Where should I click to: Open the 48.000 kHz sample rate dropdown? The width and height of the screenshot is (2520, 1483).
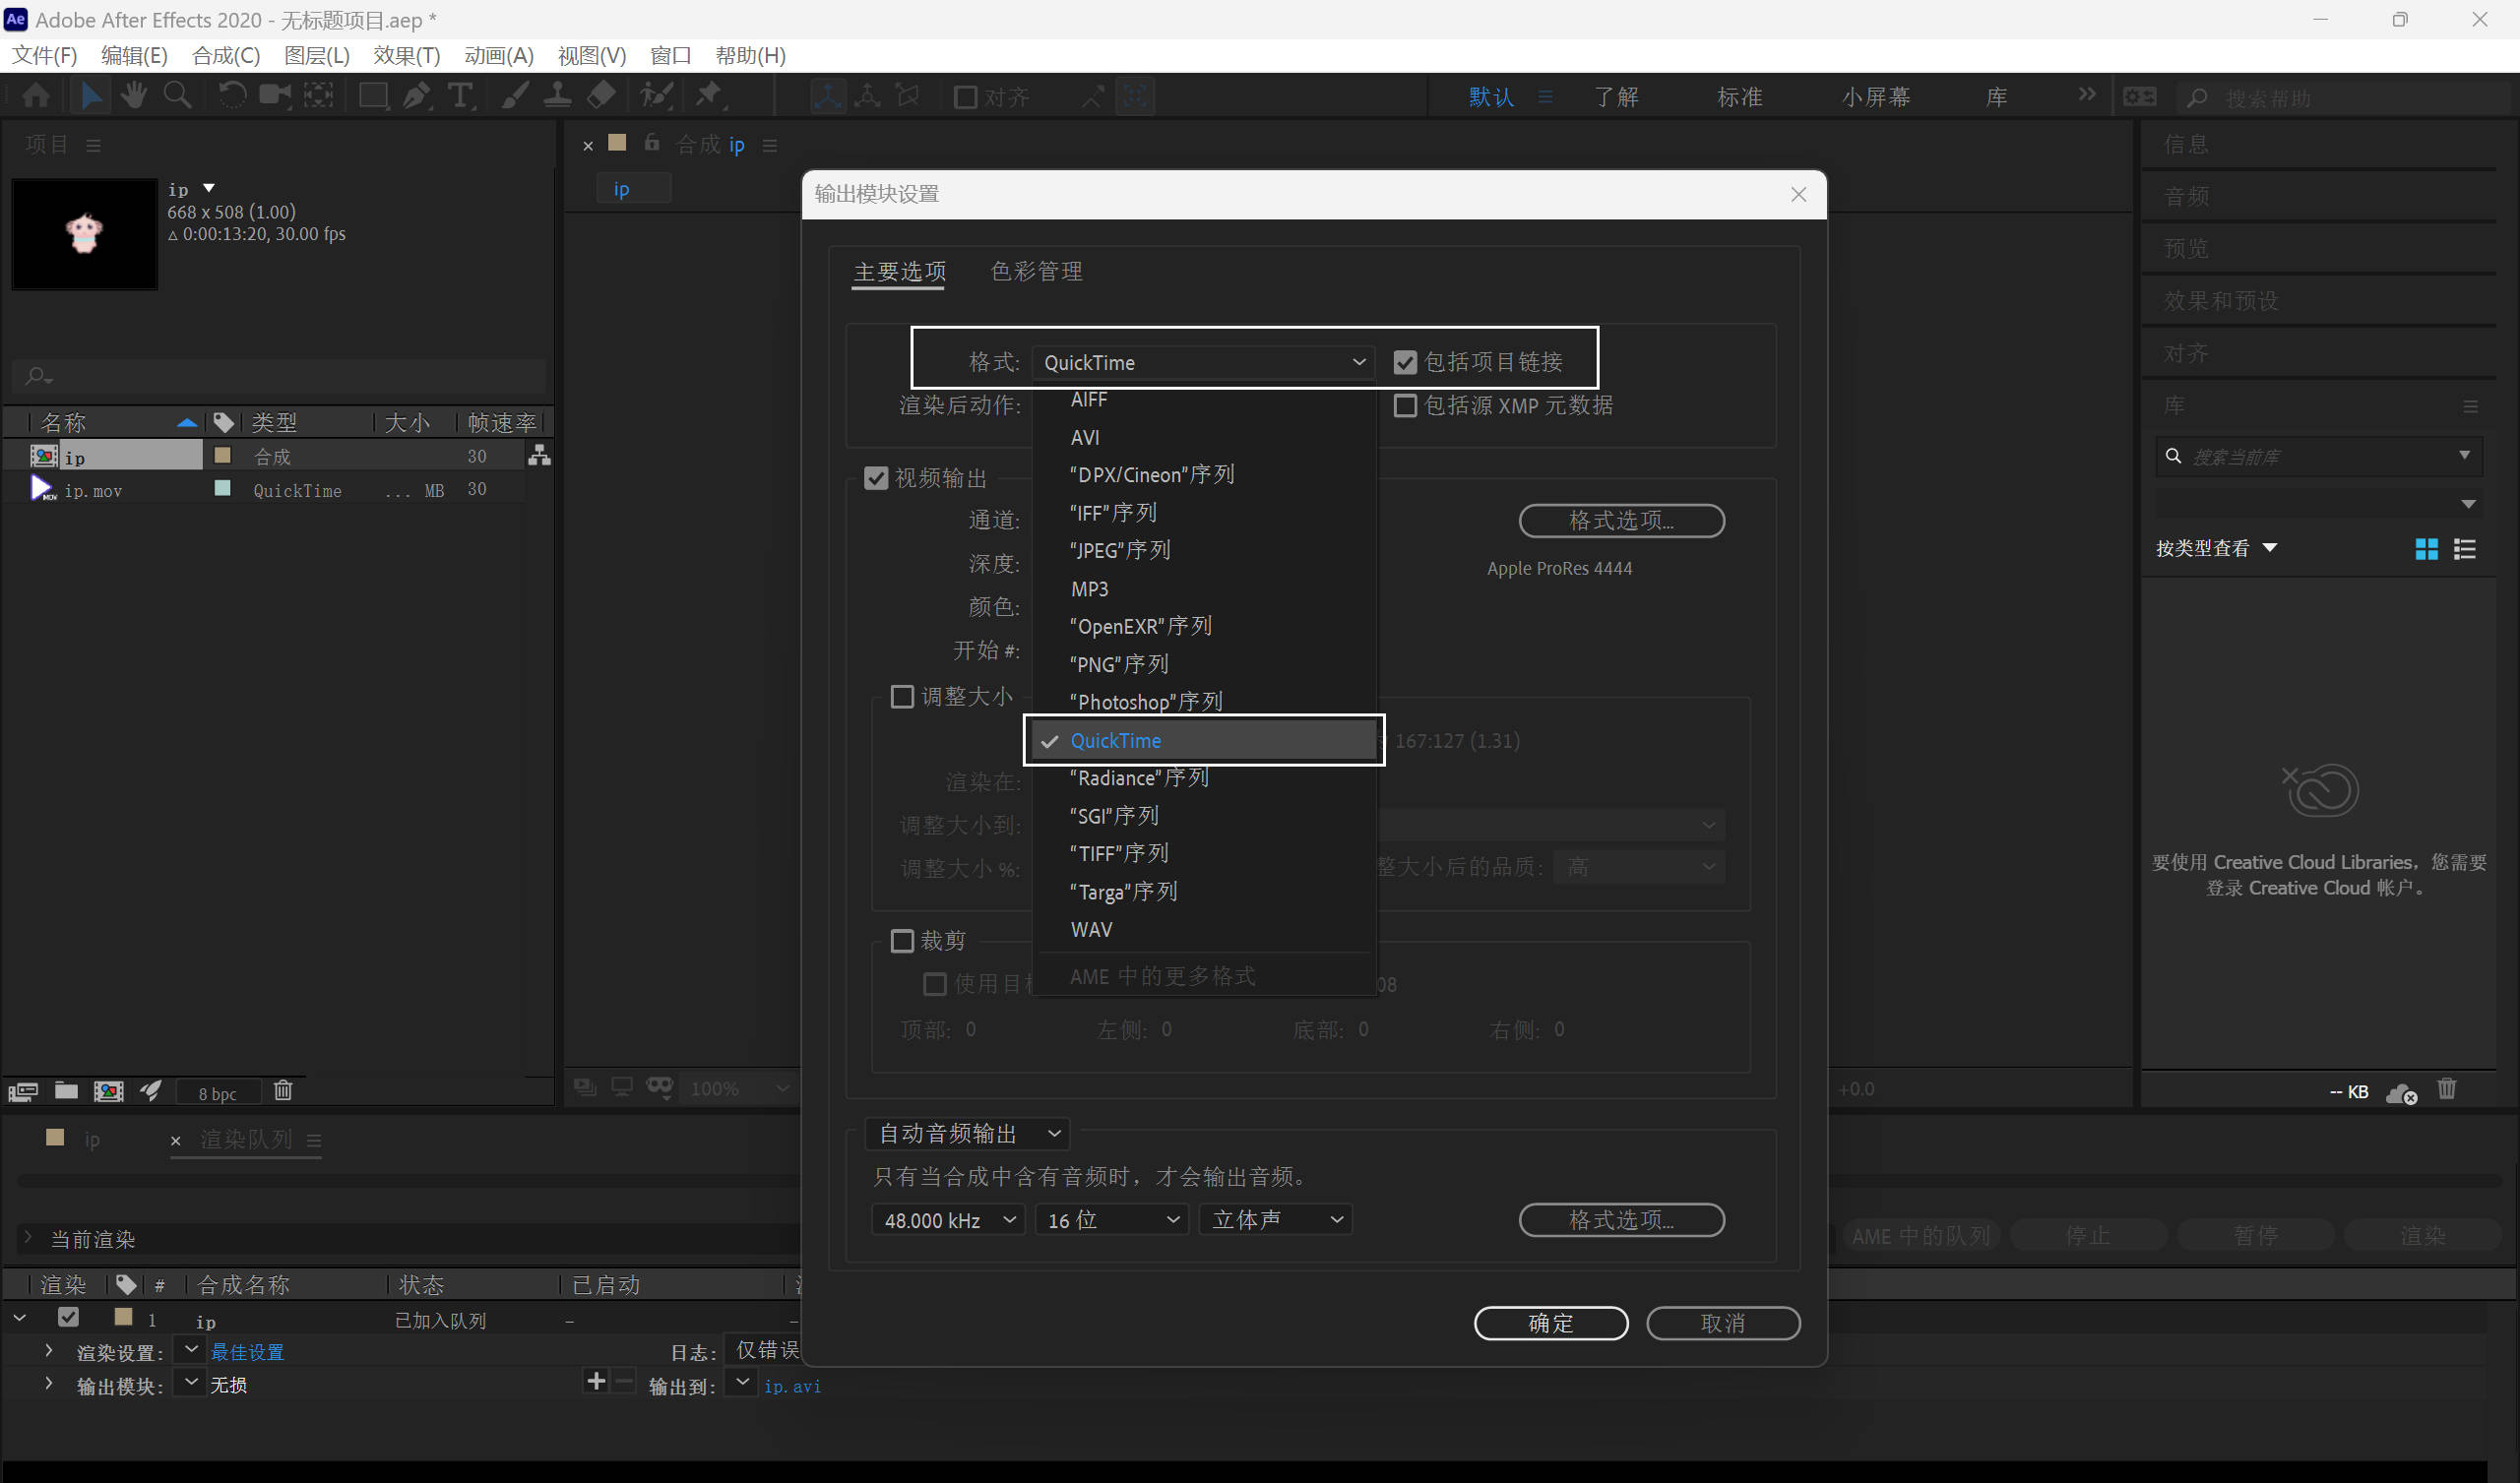pos(948,1220)
